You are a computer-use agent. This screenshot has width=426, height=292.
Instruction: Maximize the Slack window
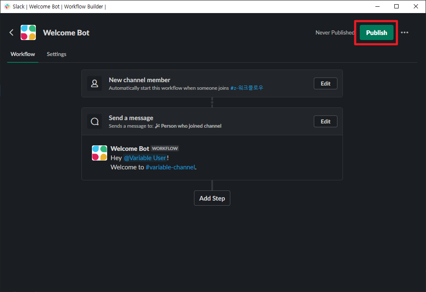click(396, 6)
